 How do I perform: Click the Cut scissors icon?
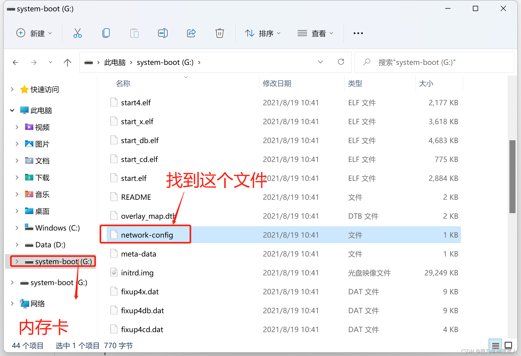(77, 33)
